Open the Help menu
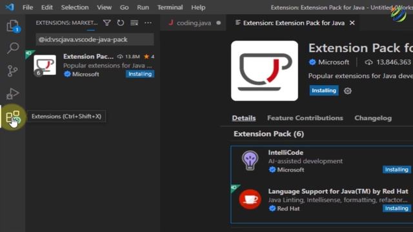 coord(198,7)
